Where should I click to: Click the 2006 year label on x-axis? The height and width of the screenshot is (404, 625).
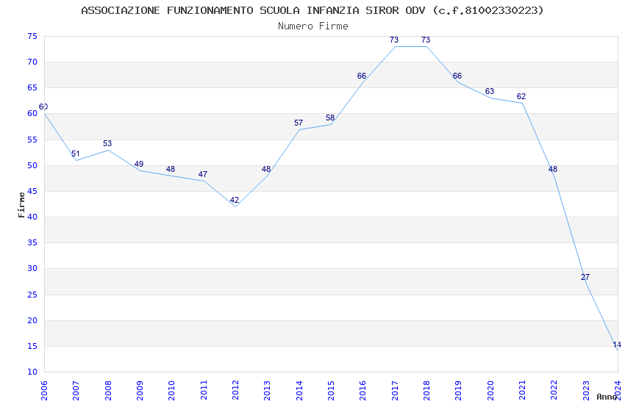click(x=44, y=390)
